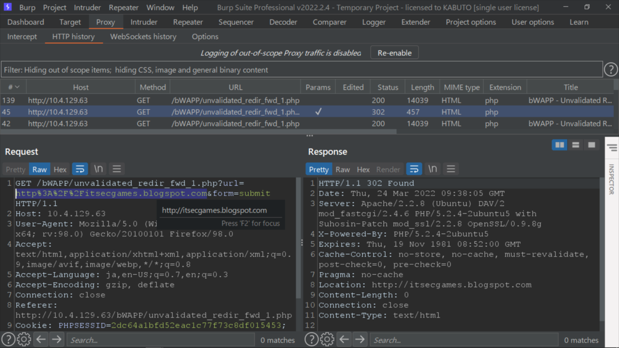Go to next match in Response search
Screen dimensions: 619x348
pos(360,339)
